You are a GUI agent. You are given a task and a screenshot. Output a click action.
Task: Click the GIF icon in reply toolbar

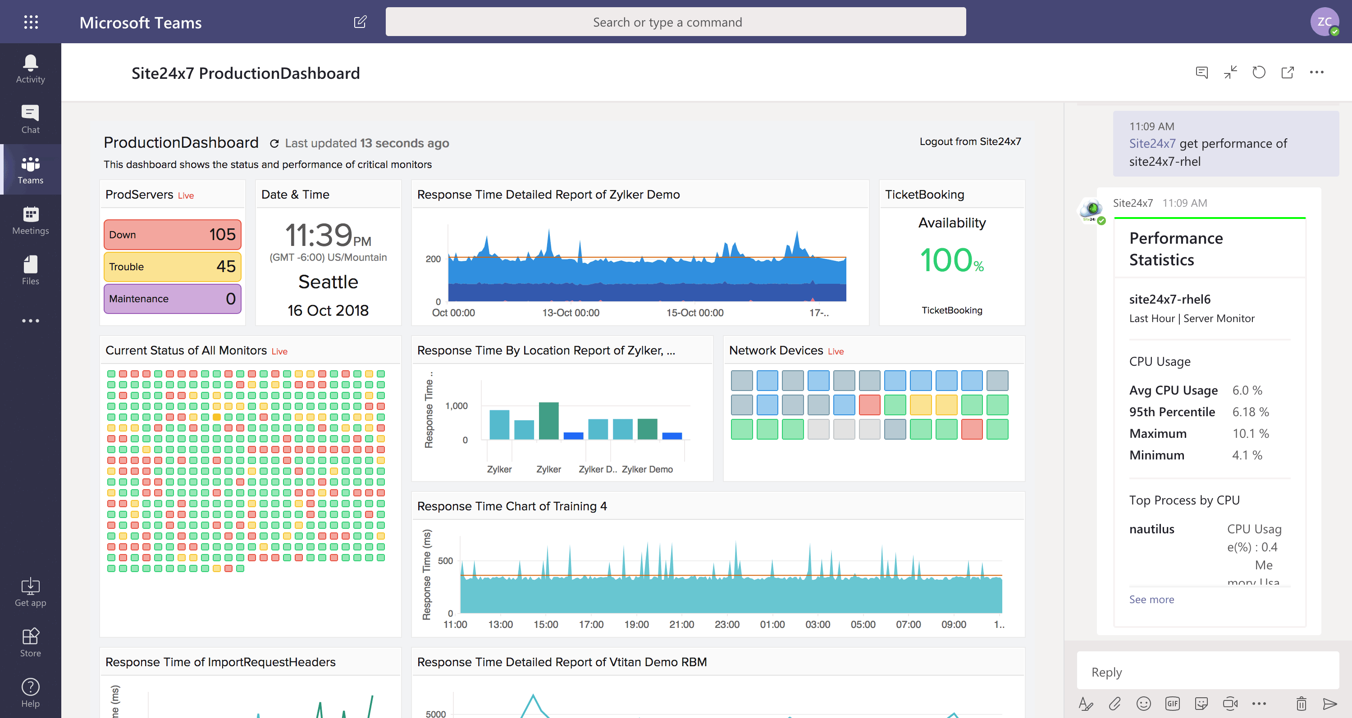[1172, 703]
